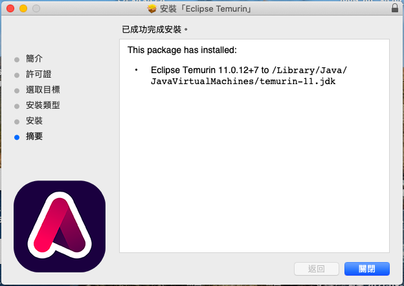Click 'This package has installed:' text

pos(182,50)
